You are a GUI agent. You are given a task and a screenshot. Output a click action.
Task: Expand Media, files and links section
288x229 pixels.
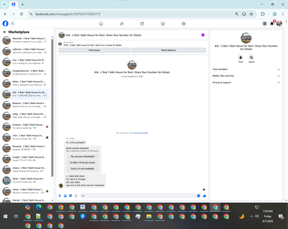coord(246,76)
